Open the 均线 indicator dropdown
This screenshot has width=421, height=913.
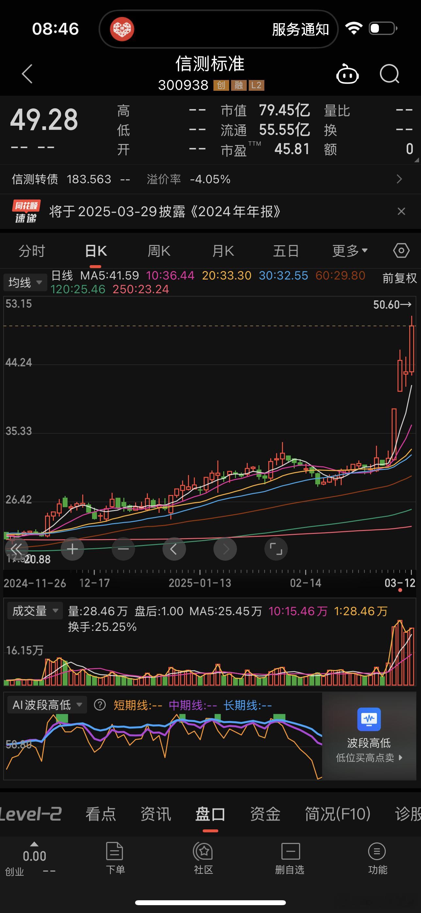pos(25,282)
